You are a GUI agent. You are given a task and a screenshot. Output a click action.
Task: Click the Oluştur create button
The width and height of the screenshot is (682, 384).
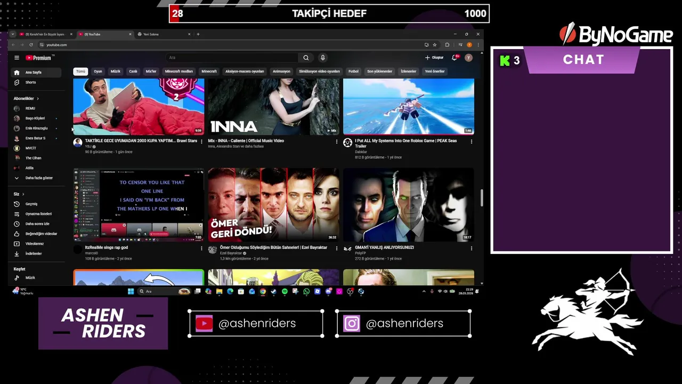[x=434, y=58]
